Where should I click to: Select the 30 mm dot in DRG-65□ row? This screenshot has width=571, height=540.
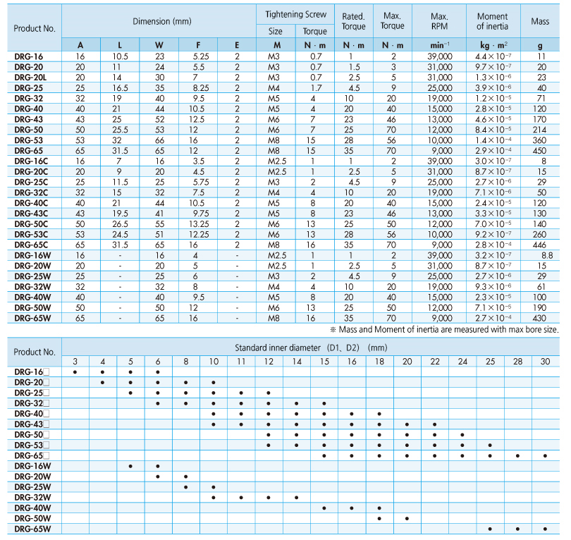(545, 456)
